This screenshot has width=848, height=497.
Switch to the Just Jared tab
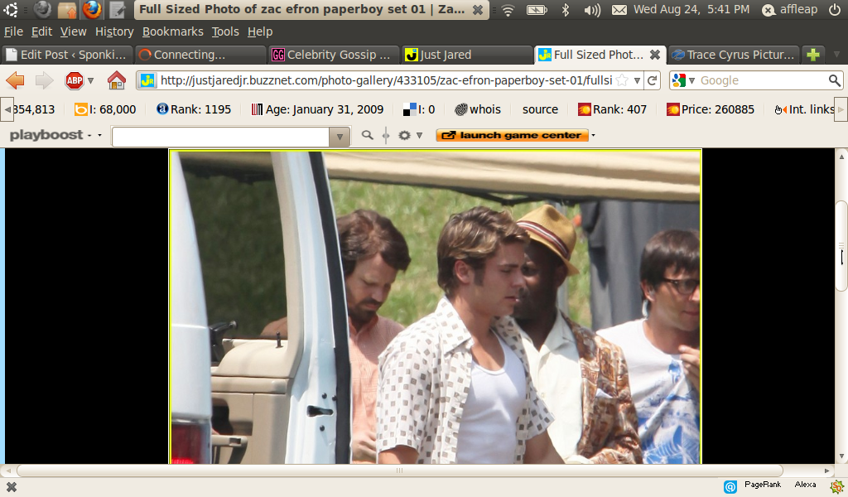tap(466, 55)
